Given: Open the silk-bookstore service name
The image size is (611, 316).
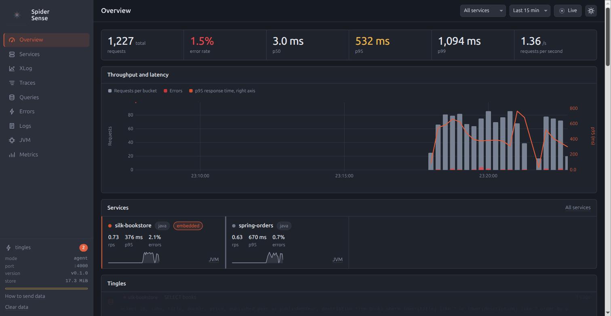Looking at the screenshot, I should coord(133,226).
